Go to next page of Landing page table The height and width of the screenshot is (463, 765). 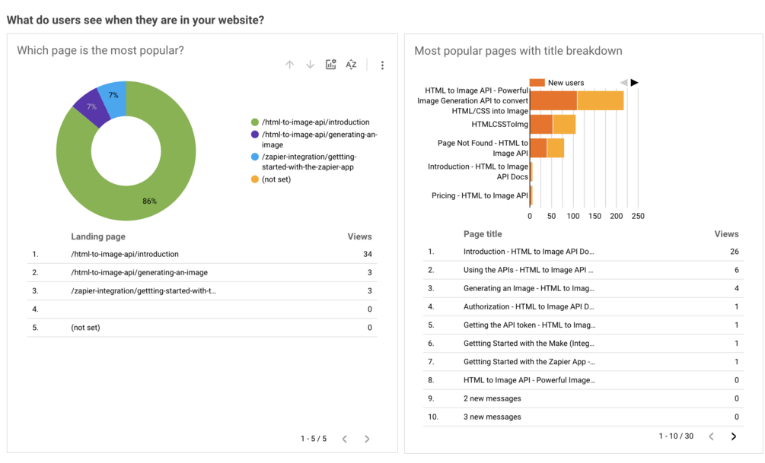pos(367,439)
